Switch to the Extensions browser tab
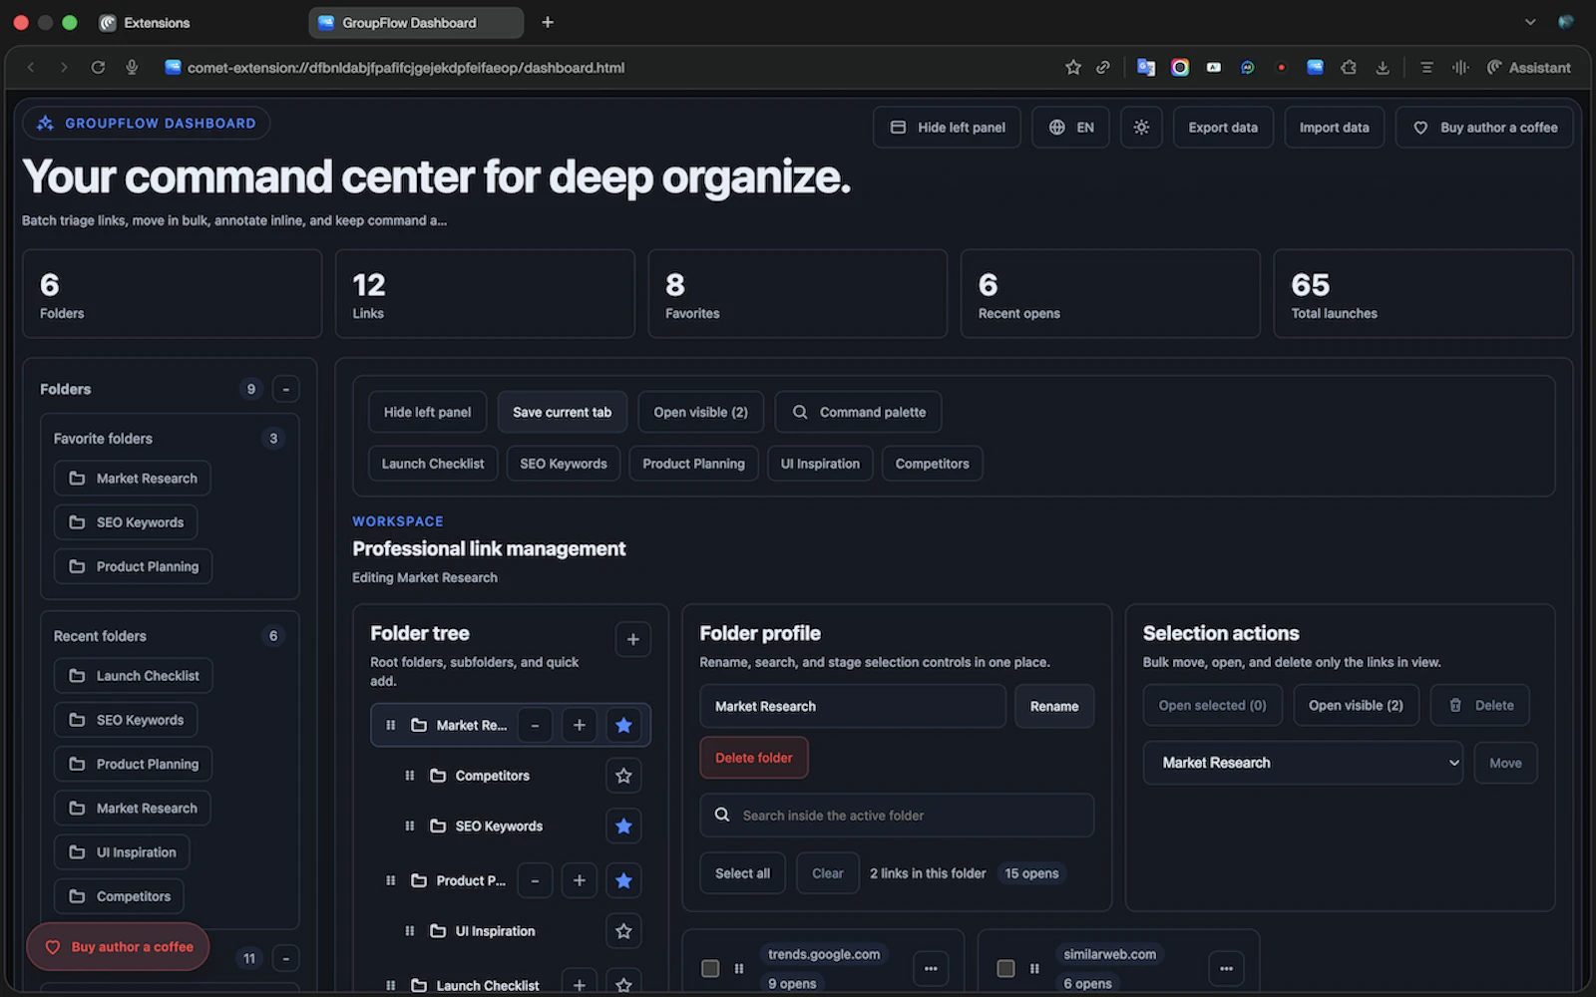Screen dimensions: 1596x997 coord(157,23)
